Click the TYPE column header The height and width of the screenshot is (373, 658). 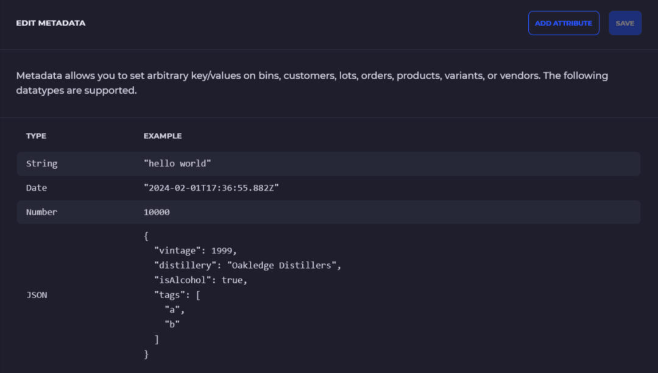[x=36, y=136]
